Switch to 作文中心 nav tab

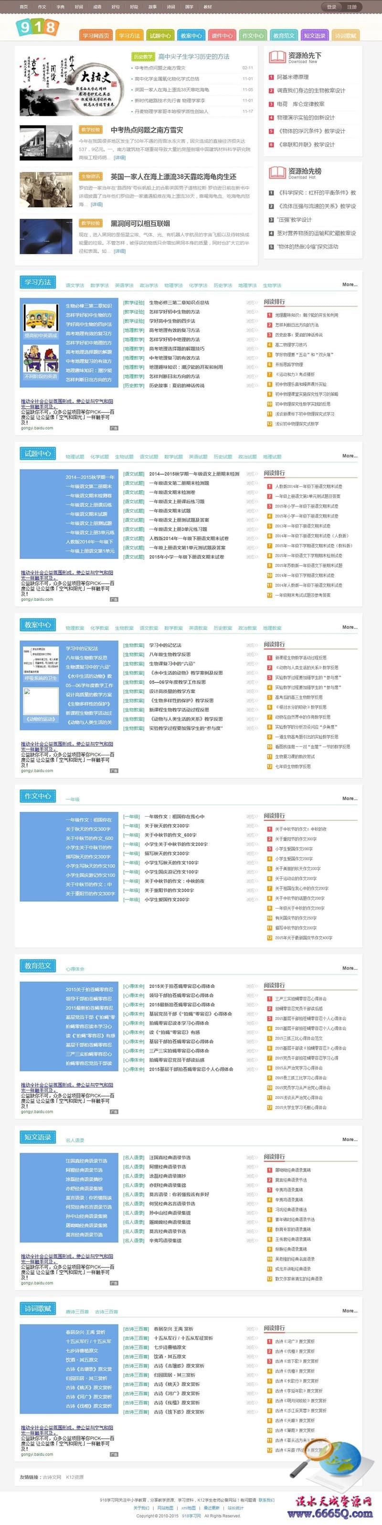tap(253, 35)
